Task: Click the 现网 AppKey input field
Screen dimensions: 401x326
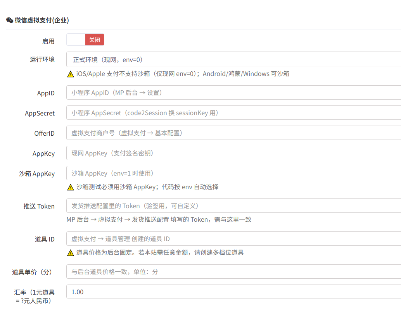Action: point(233,153)
